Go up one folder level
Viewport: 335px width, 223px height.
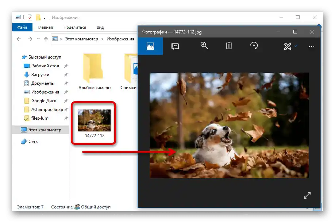coord(46,39)
